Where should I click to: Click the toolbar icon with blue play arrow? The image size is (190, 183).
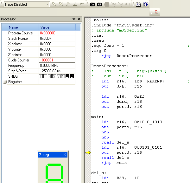(x=146, y=4)
